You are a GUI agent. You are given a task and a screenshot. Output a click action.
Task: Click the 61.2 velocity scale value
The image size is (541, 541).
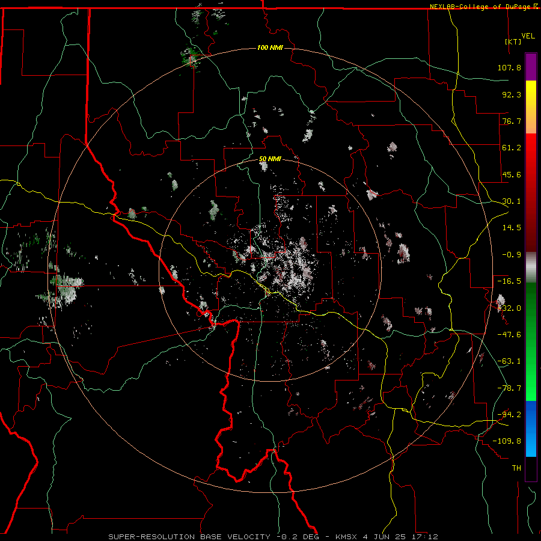tap(512, 148)
